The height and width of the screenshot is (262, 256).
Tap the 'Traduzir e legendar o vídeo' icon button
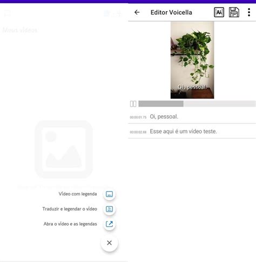click(109, 209)
